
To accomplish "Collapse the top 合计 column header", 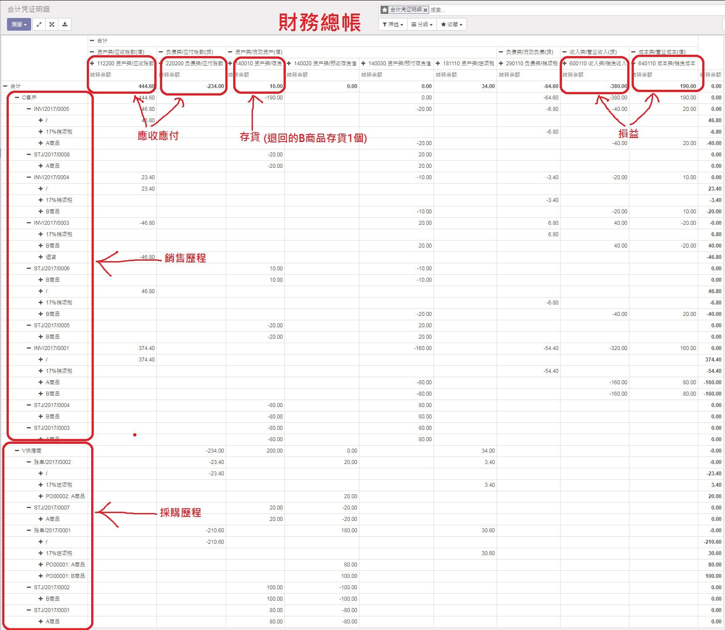I will (99, 41).
